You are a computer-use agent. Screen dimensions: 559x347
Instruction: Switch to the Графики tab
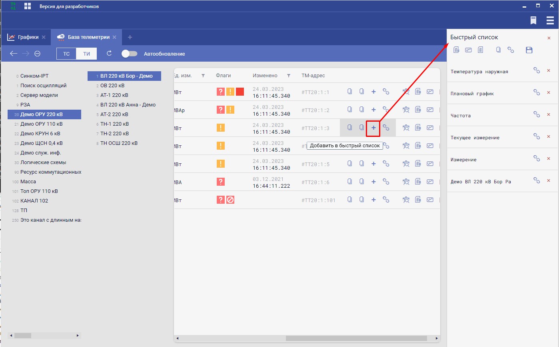[x=28, y=37]
